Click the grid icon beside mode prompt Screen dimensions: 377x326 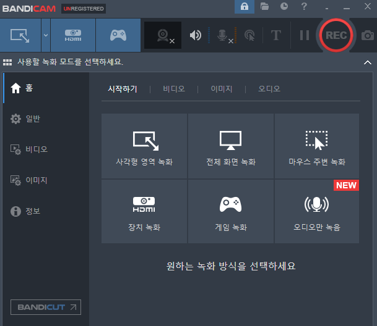coord(7,62)
